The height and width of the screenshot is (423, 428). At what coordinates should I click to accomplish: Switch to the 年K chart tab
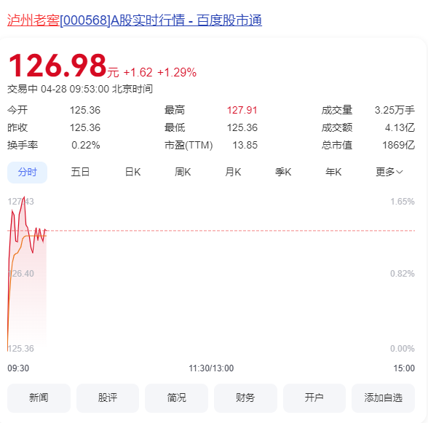pos(333,173)
